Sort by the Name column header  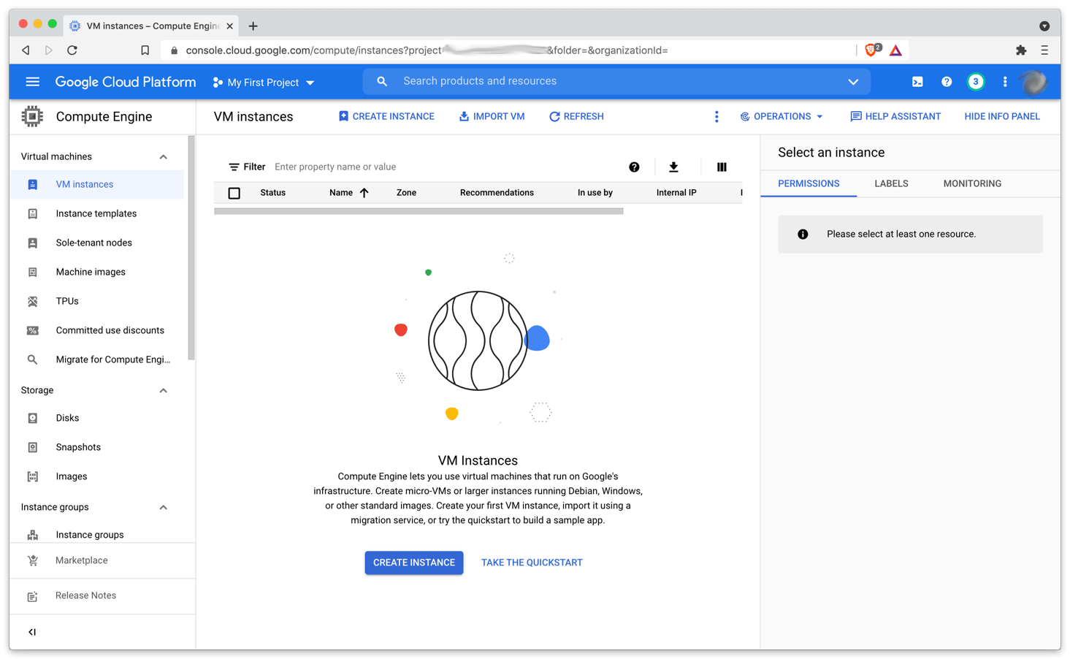pyautogui.click(x=348, y=193)
